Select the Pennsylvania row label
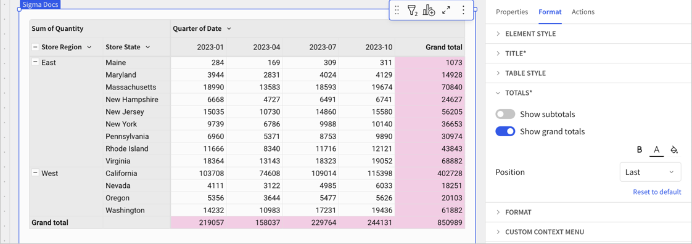692x244 pixels. (x=127, y=137)
